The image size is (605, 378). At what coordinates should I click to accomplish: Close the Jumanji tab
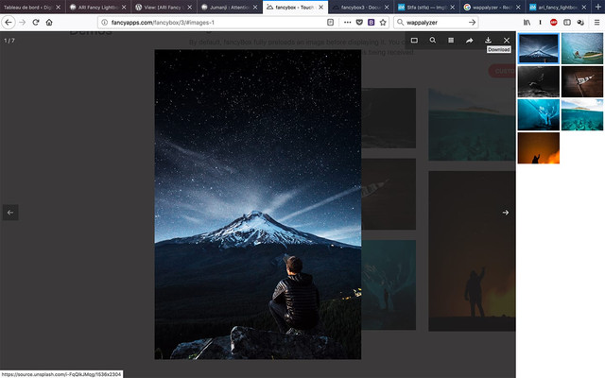coord(255,7)
